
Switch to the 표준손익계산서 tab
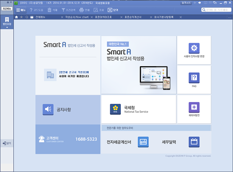tap(133, 17)
